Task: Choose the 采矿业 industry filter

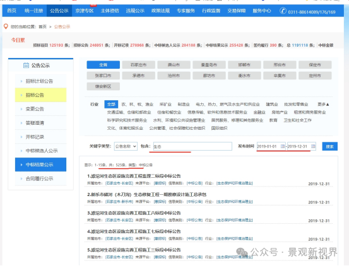Action: (x=165, y=104)
